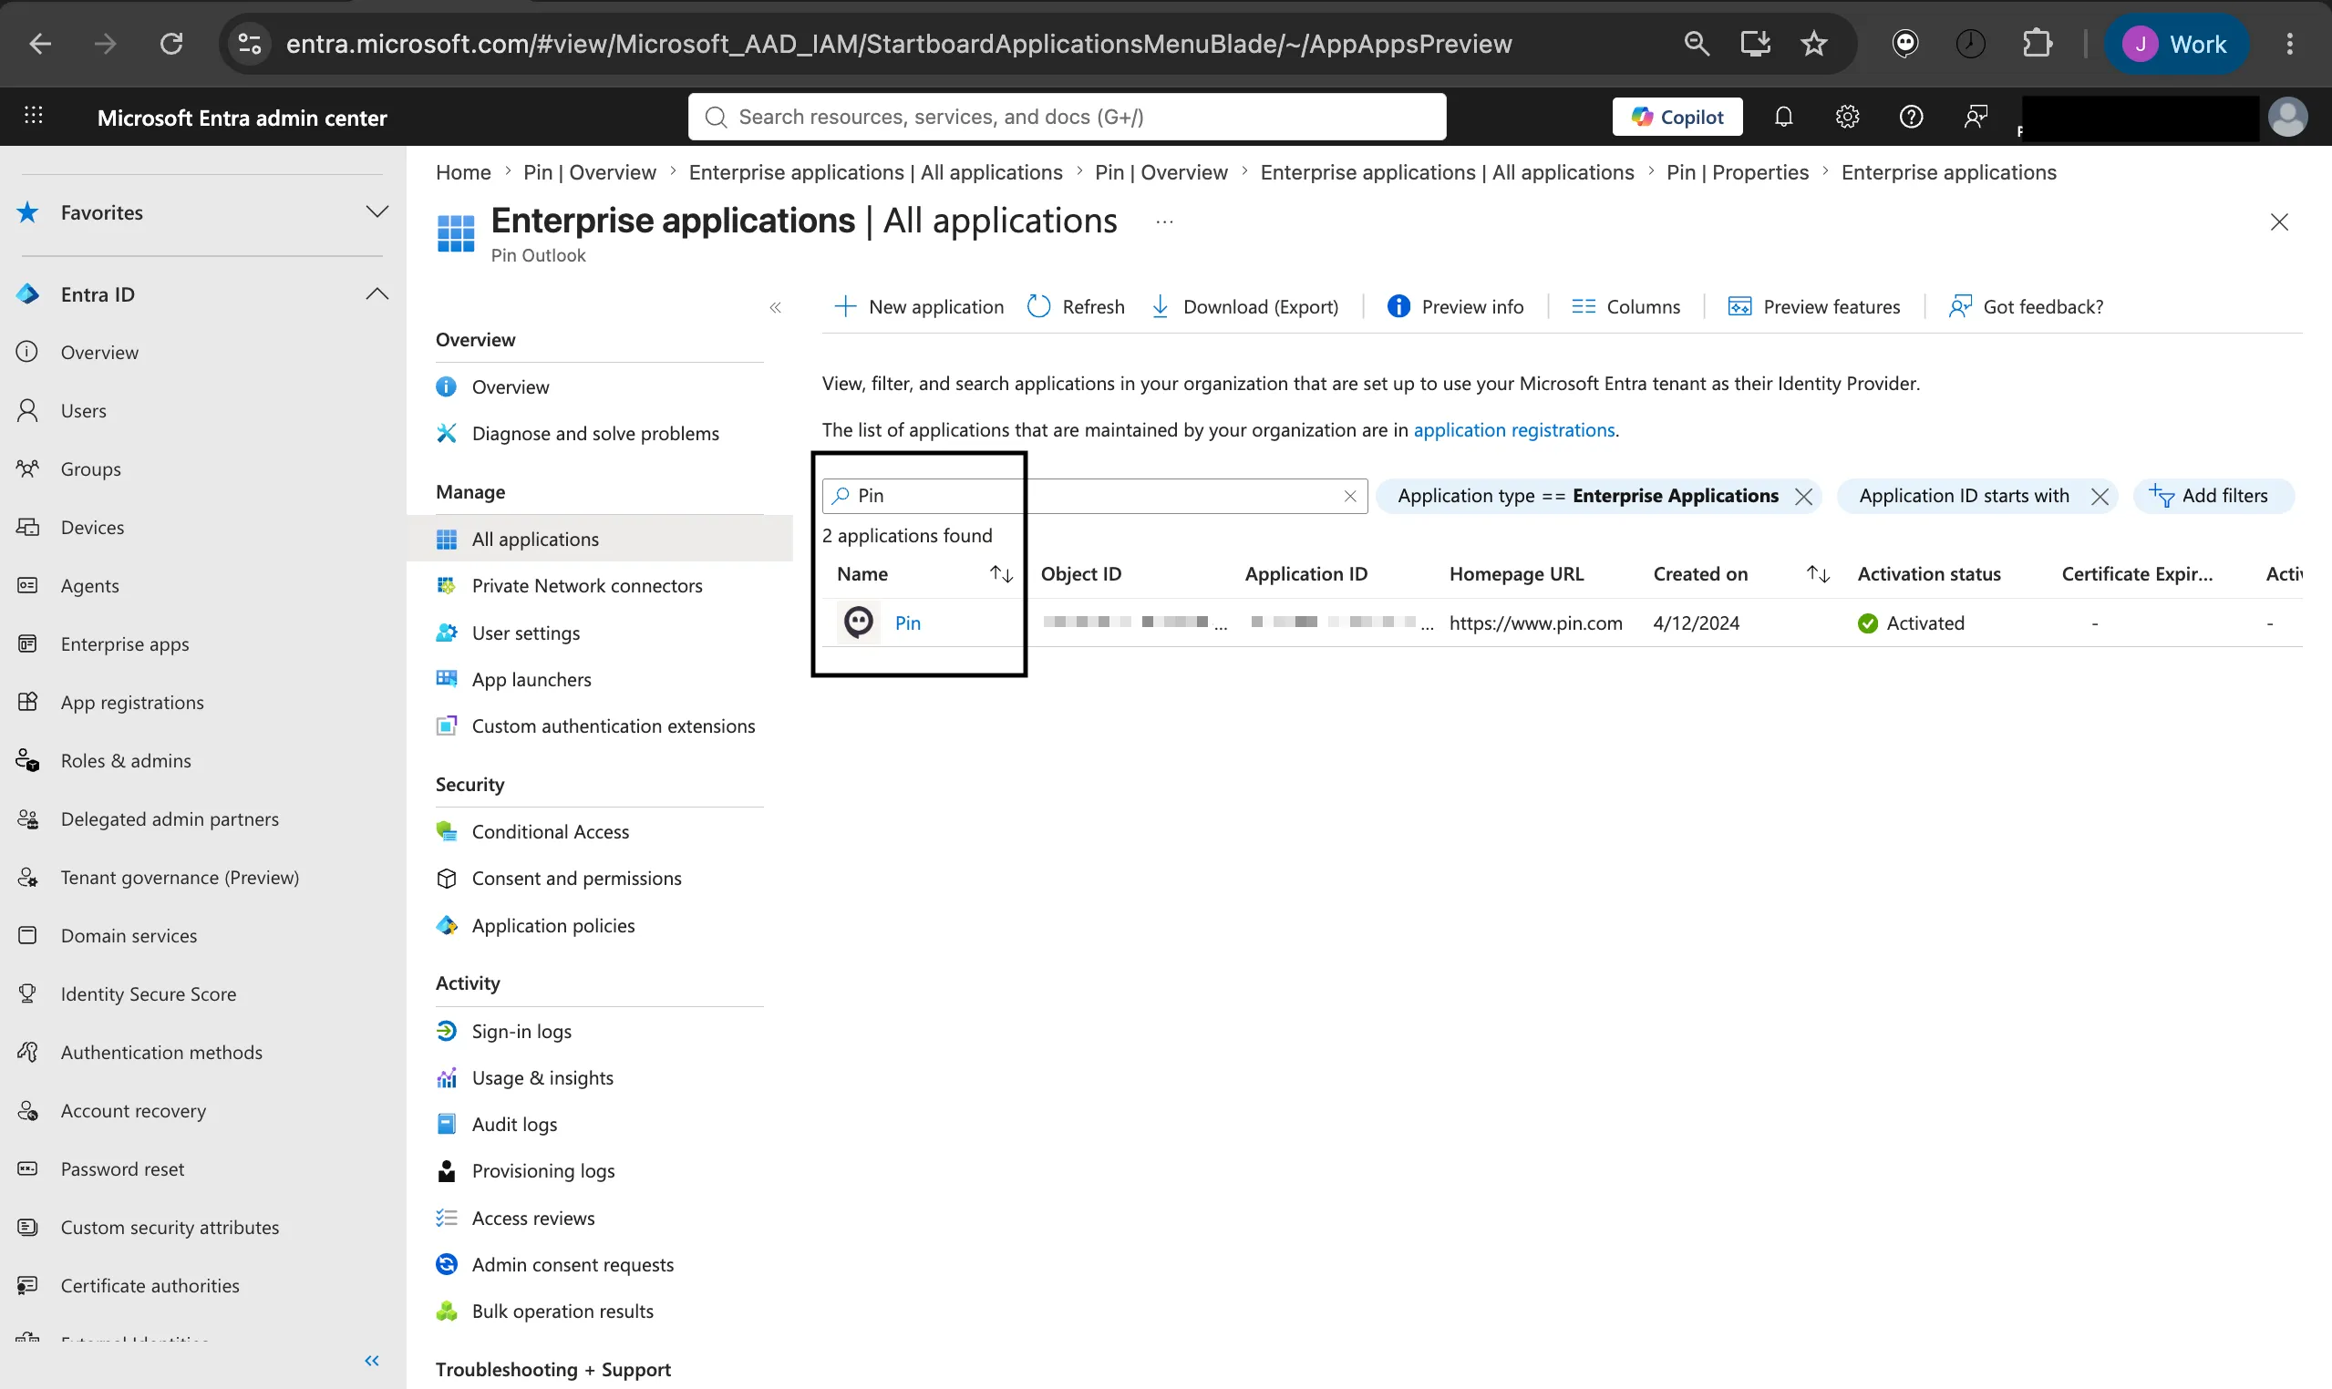
Task: Open Domain services
Action: tap(129, 936)
